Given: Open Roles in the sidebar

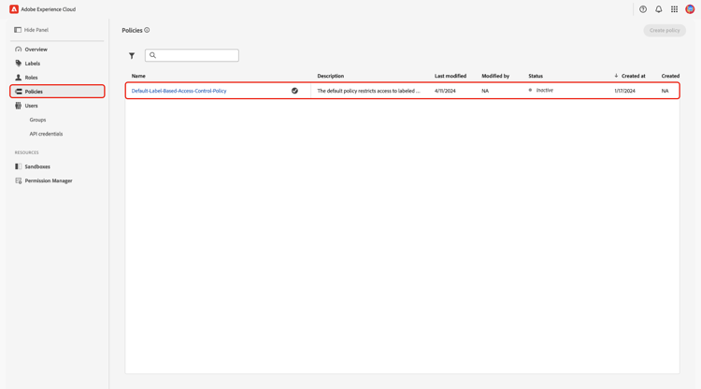Looking at the screenshot, I should 31,78.
